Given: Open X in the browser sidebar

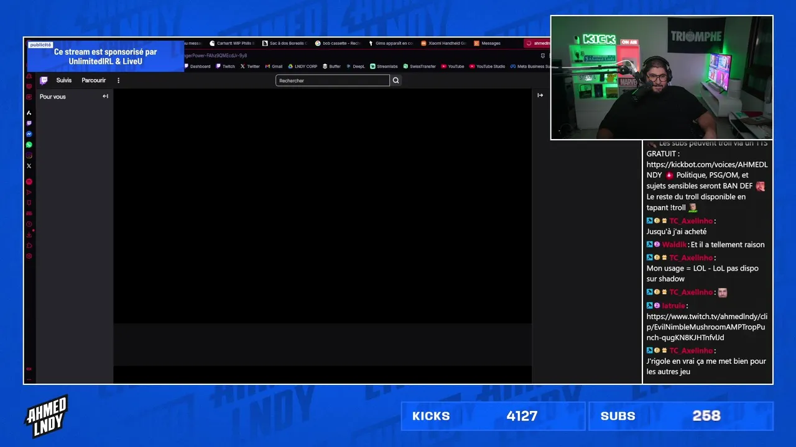Looking at the screenshot, I should point(29,166).
